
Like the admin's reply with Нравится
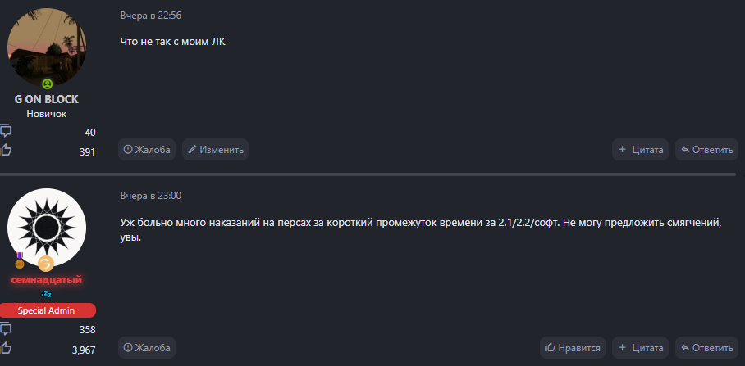(x=573, y=348)
